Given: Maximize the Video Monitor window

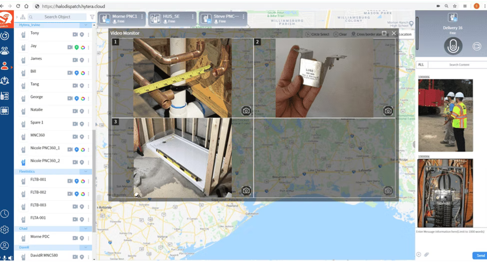Looking at the screenshot, I should pyautogui.click(x=384, y=33).
